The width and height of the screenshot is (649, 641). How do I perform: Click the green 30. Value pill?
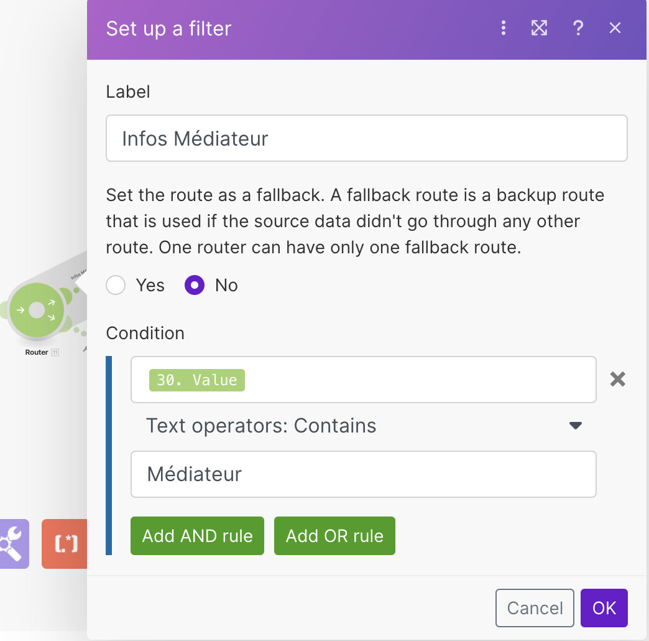(x=196, y=380)
